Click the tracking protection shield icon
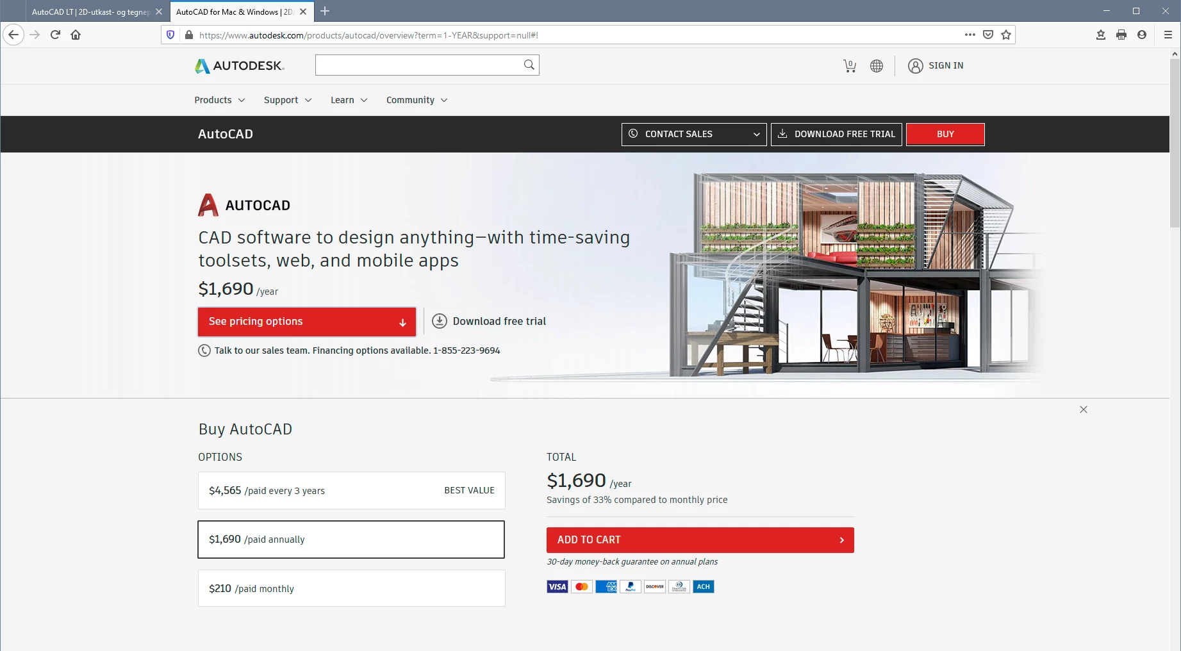This screenshot has height=651, width=1181. coord(170,35)
